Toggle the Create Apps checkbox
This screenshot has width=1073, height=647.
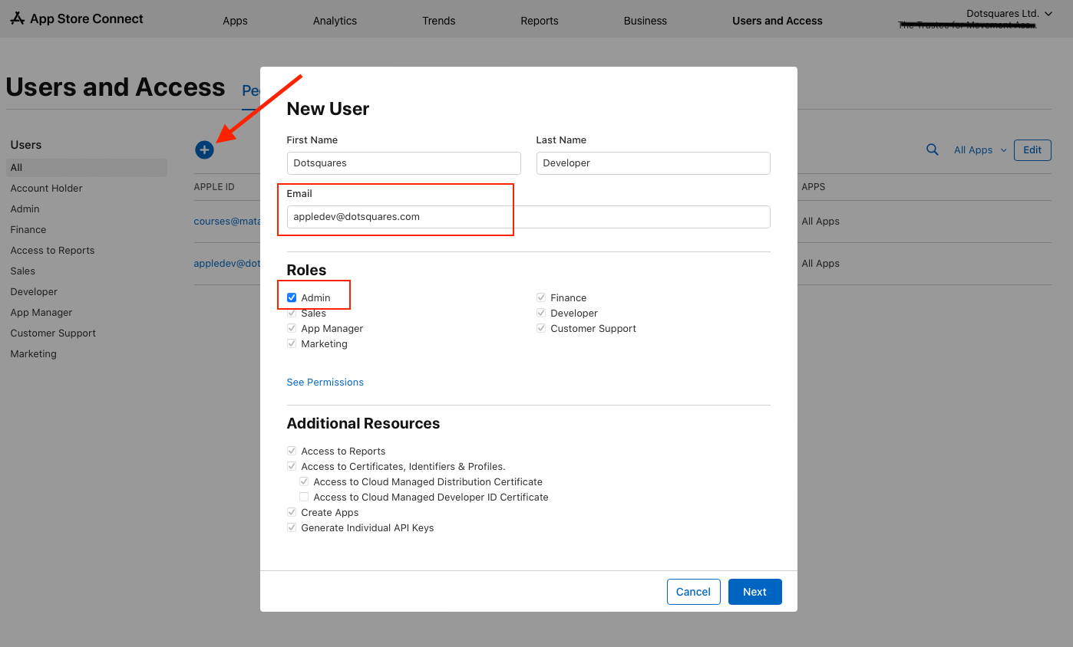coord(292,512)
